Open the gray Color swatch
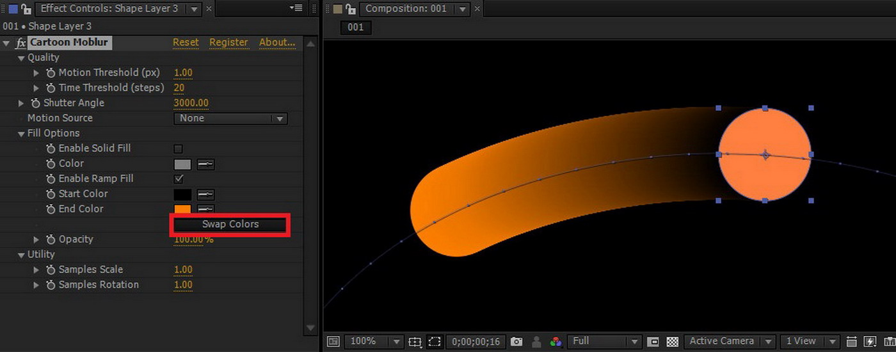This screenshot has width=896, height=352. tap(182, 164)
